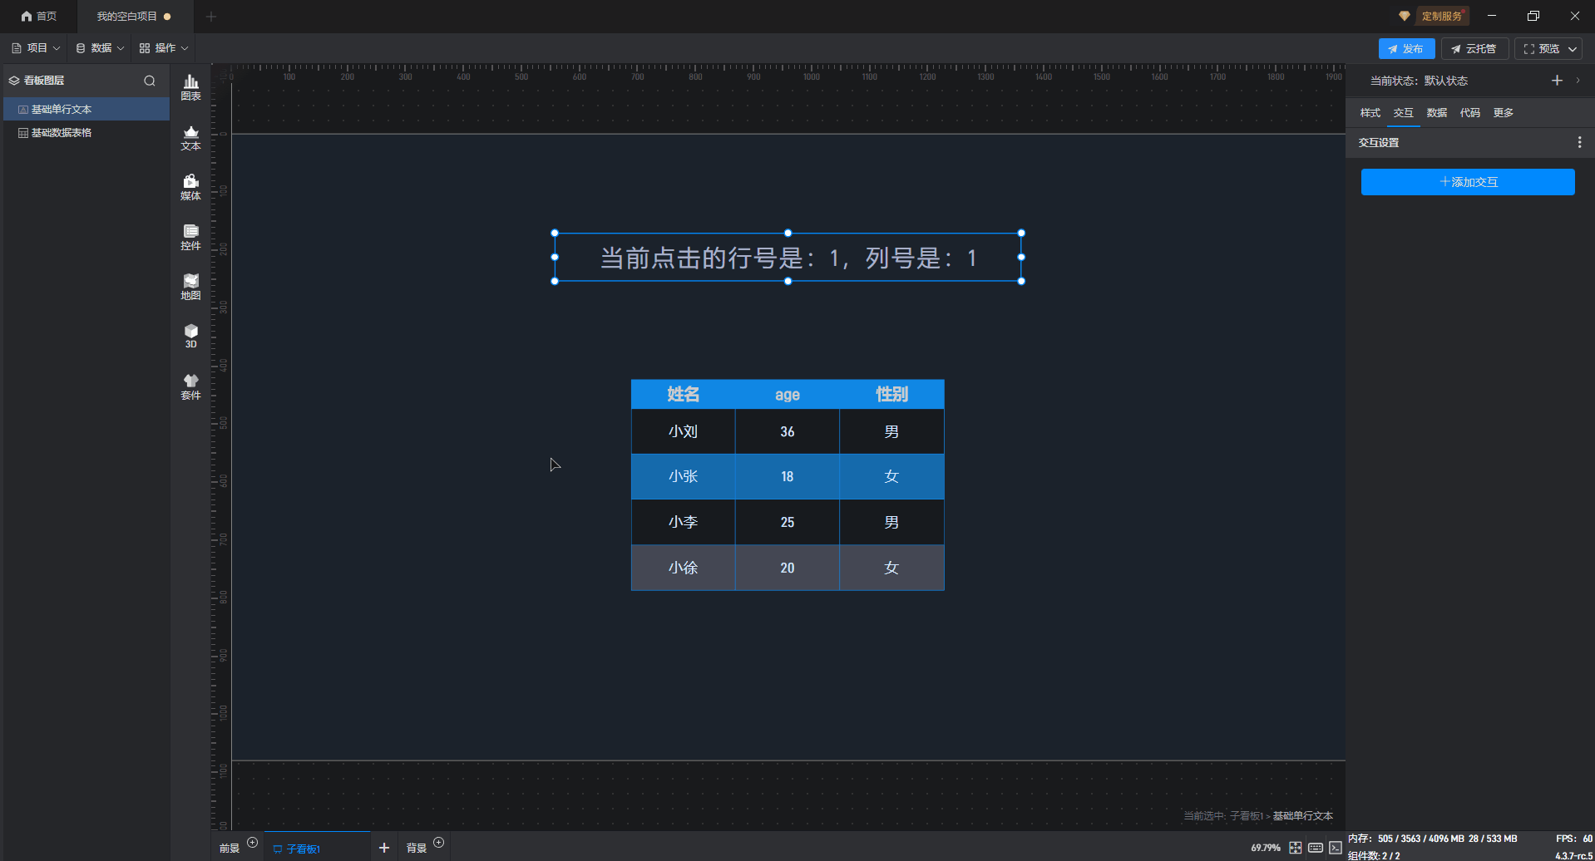
Task: Search layers with the magnifier icon
Action: [x=150, y=81]
